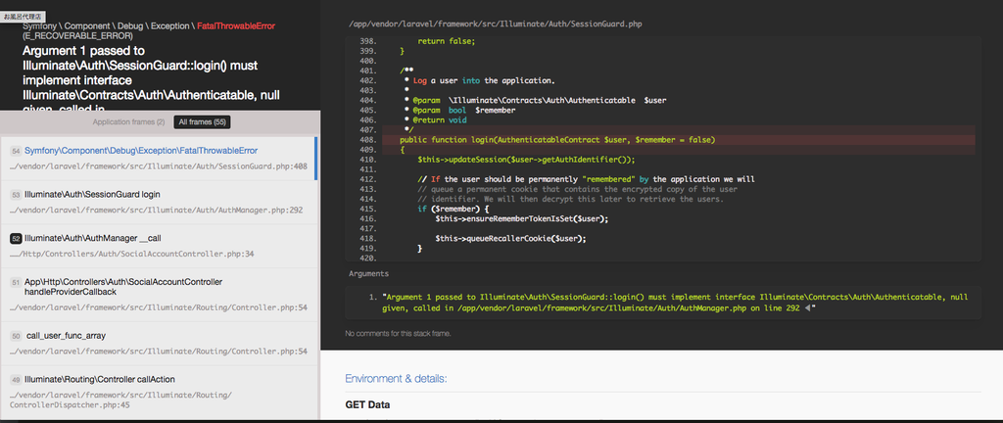Click the Environment & details heading
This screenshot has width=1003, height=423.
tap(396, 378)
